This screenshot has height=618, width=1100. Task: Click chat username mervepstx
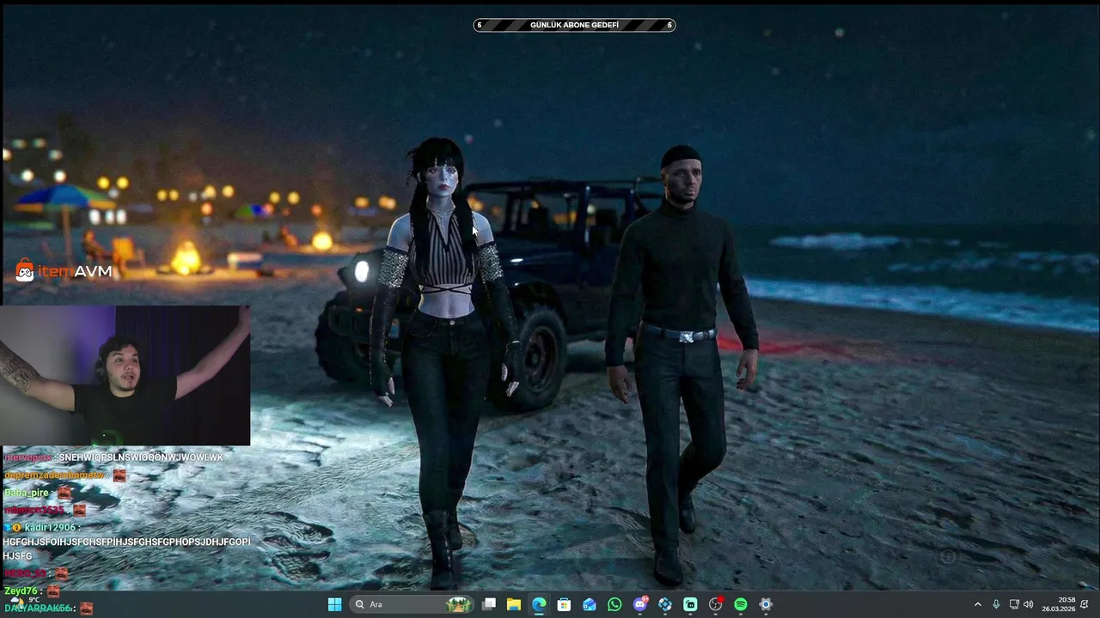(28, 457)
